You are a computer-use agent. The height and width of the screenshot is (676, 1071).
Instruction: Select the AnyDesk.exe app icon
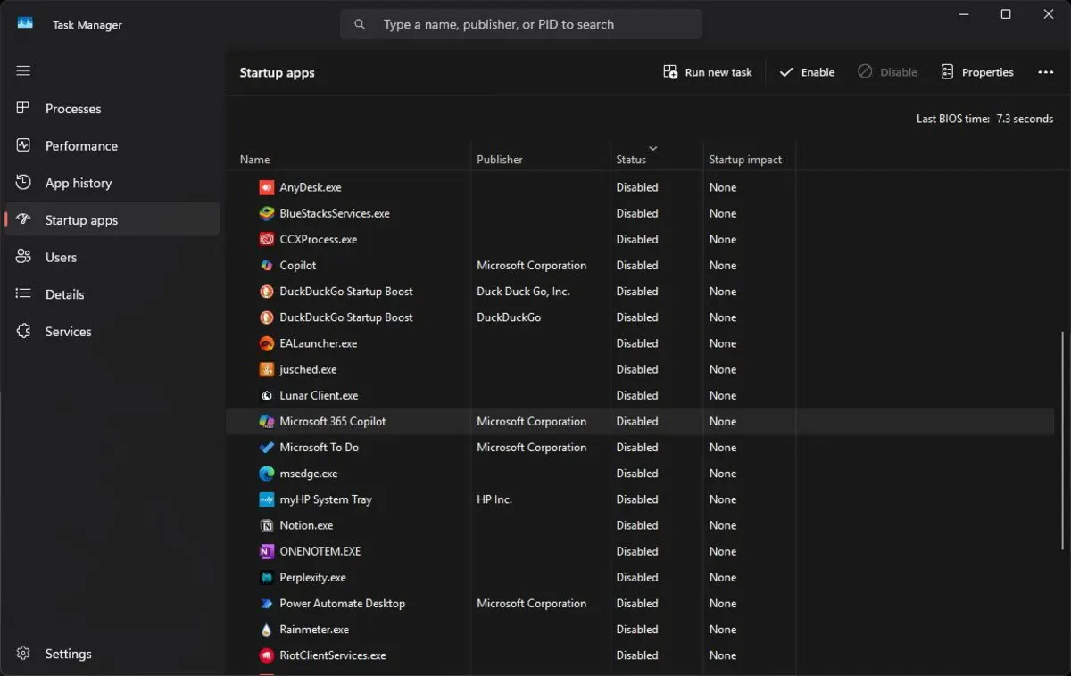pos(265,187)
